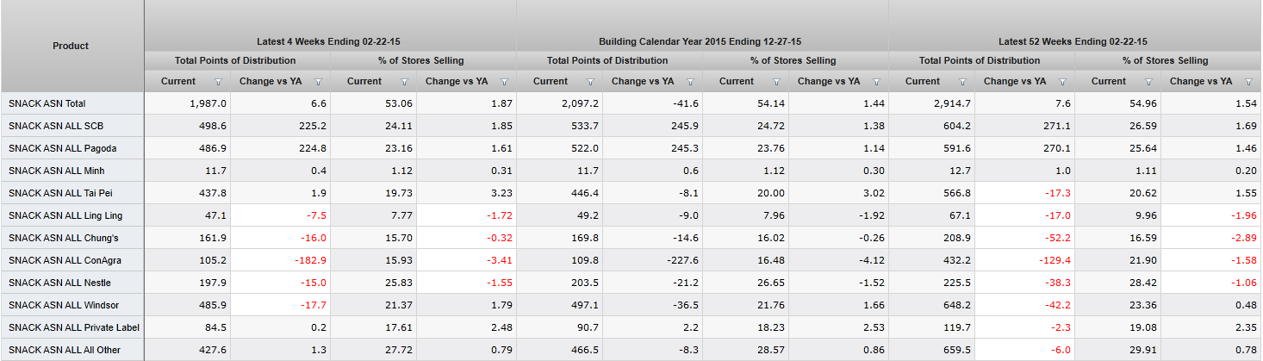Click the Product column header

(x=71, y=46)
